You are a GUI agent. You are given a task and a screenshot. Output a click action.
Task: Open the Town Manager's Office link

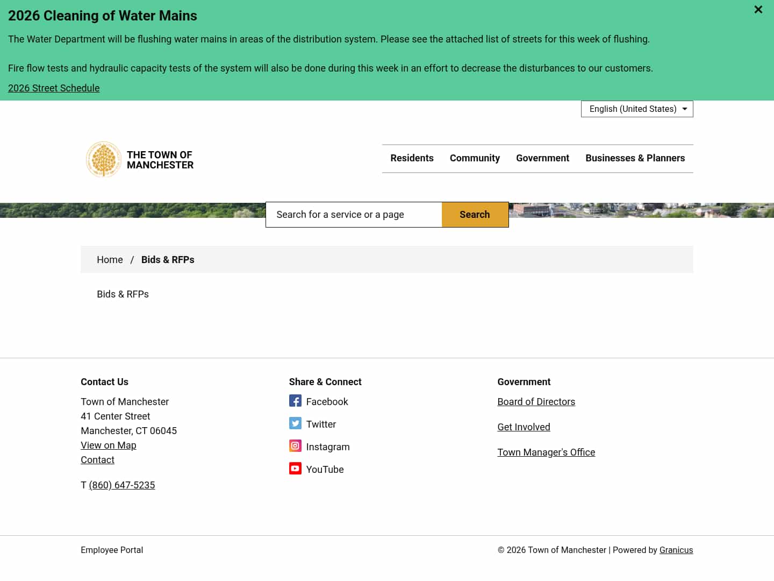point(546,452)
